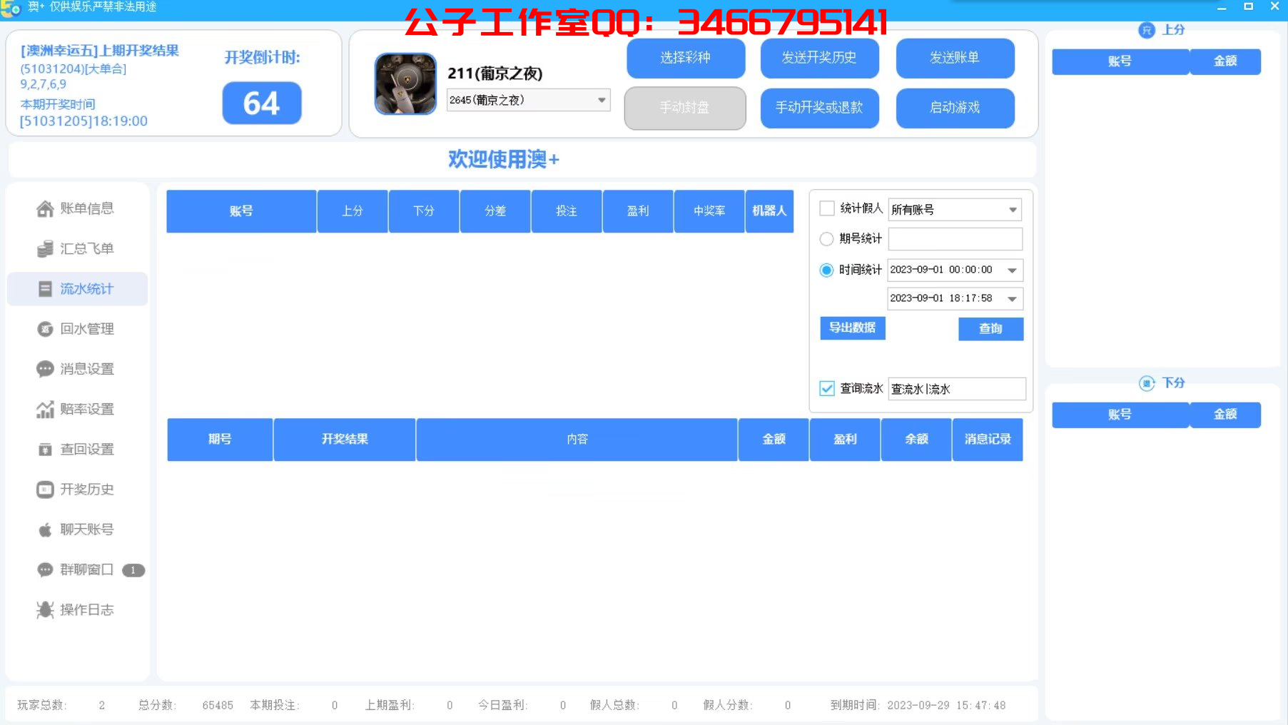Viewport: 1288px width, 725px height.
Task: Click the 总分数 65485 value
Action: [x=218, y=705]
